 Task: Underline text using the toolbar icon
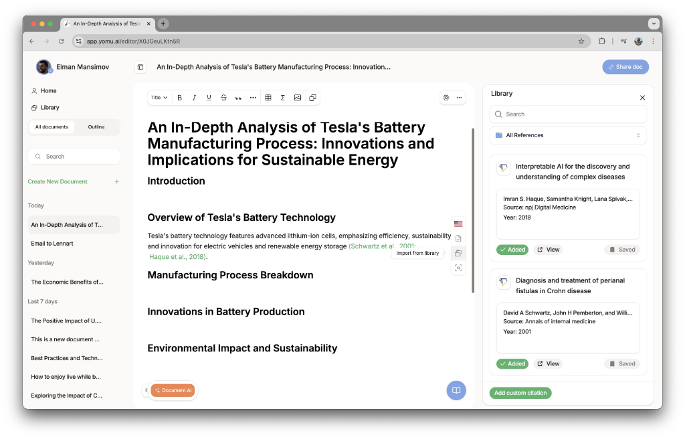tap(209, 98)
